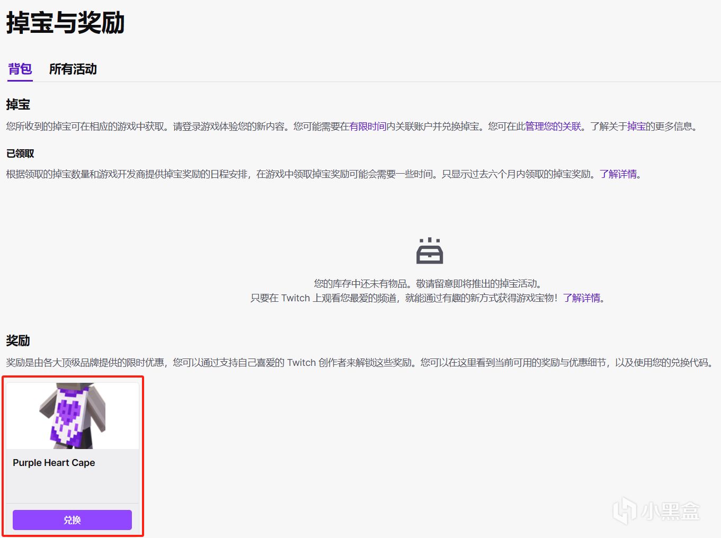The width and height of the screenshot is (721, 538).
Task: Open the 所有活动 tab
Action: pyautogui.click(x=73, y=69)
